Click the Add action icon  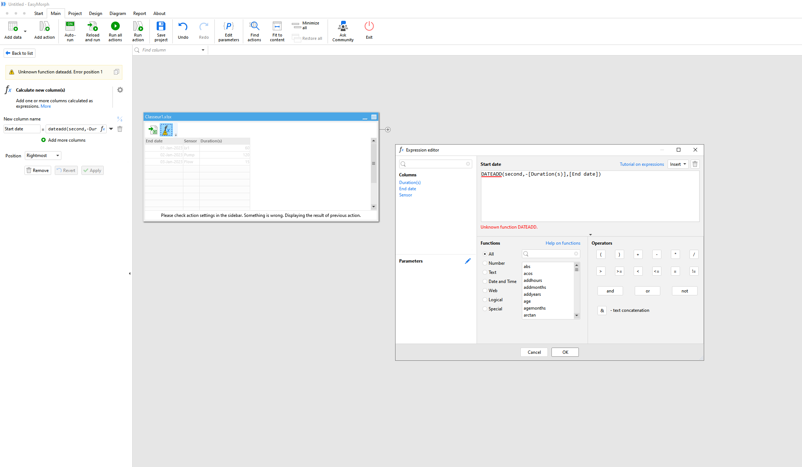pyautogui.click(x=45, y=26)
